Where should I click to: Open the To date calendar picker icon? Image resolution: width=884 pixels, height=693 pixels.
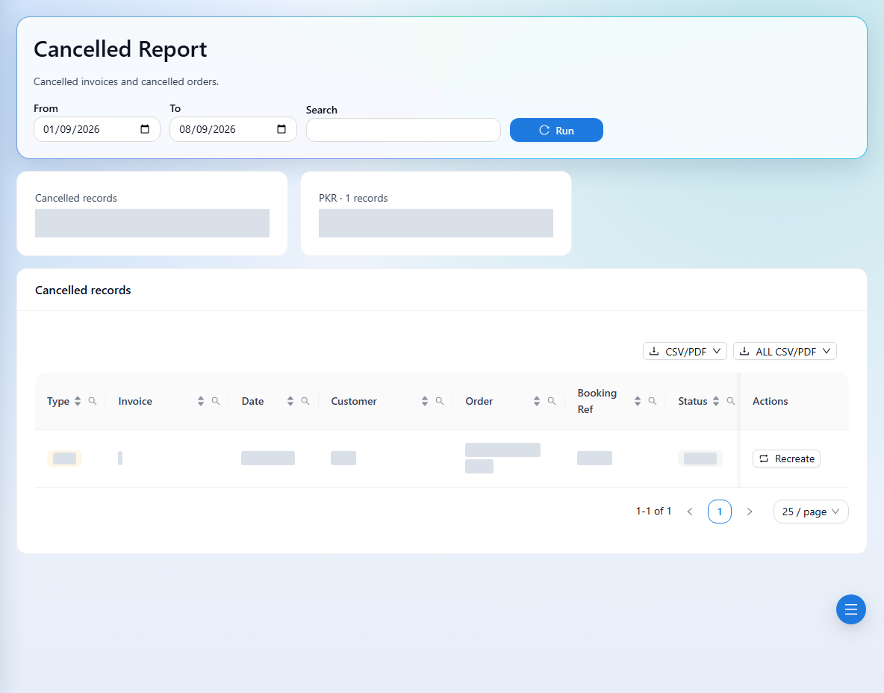[281, 129]
